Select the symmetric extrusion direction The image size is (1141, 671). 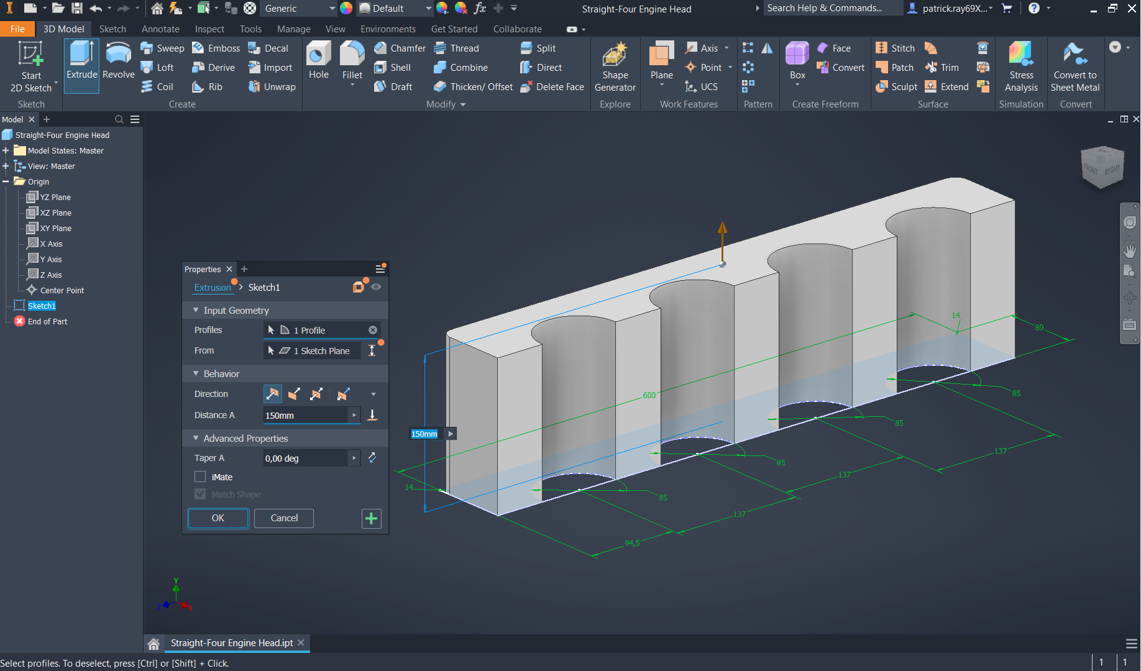coord(316,395)
